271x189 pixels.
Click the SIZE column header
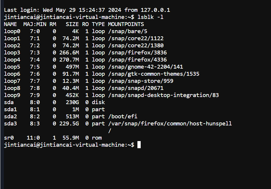click(72, 24)
